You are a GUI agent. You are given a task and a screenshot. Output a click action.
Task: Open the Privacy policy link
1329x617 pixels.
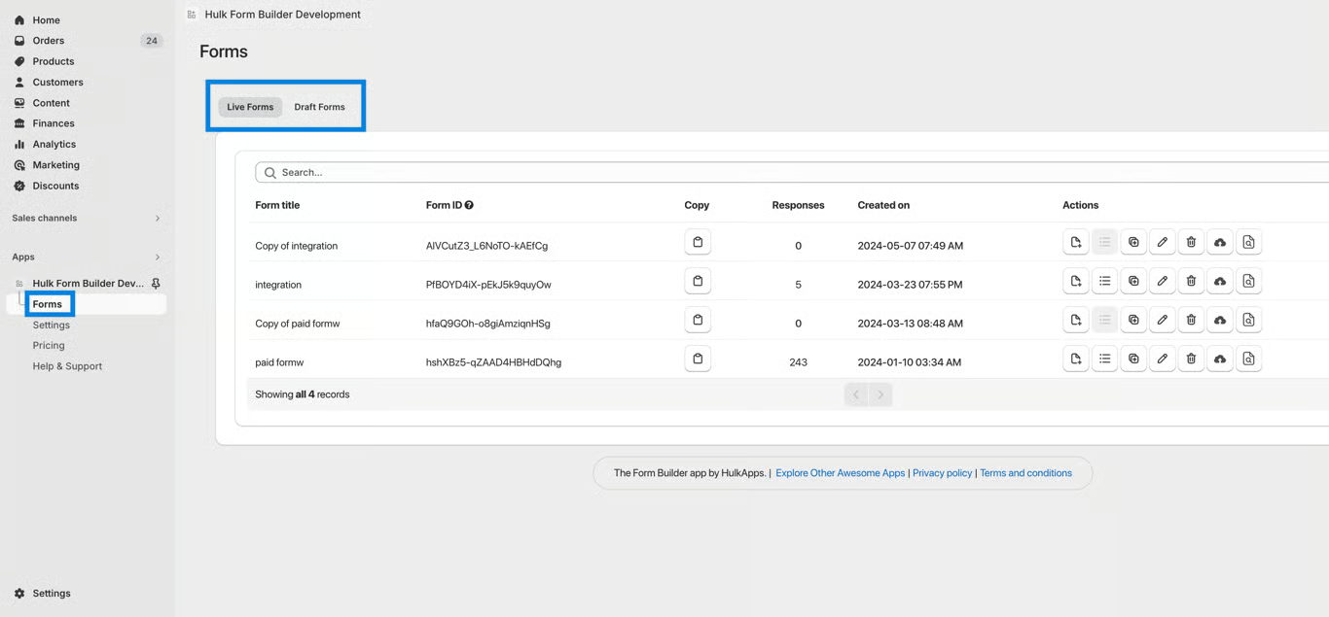point(942,473)
